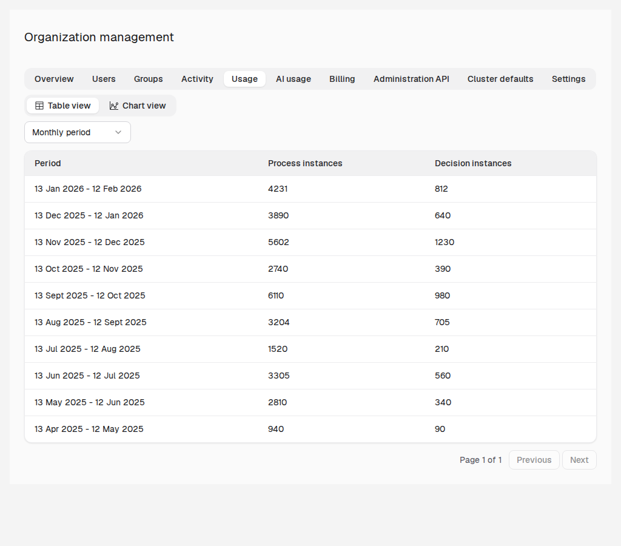
Task: Click decision instances value 980
Action: pos(442,295)
